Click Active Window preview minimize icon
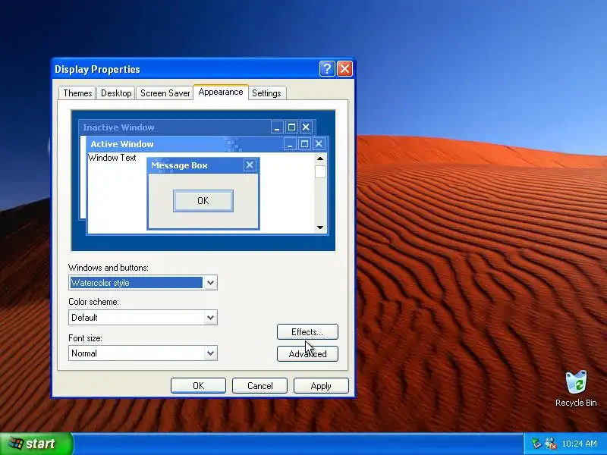Image resolution: width=607 pixels, height=455 pixels. tap(290, 144)
